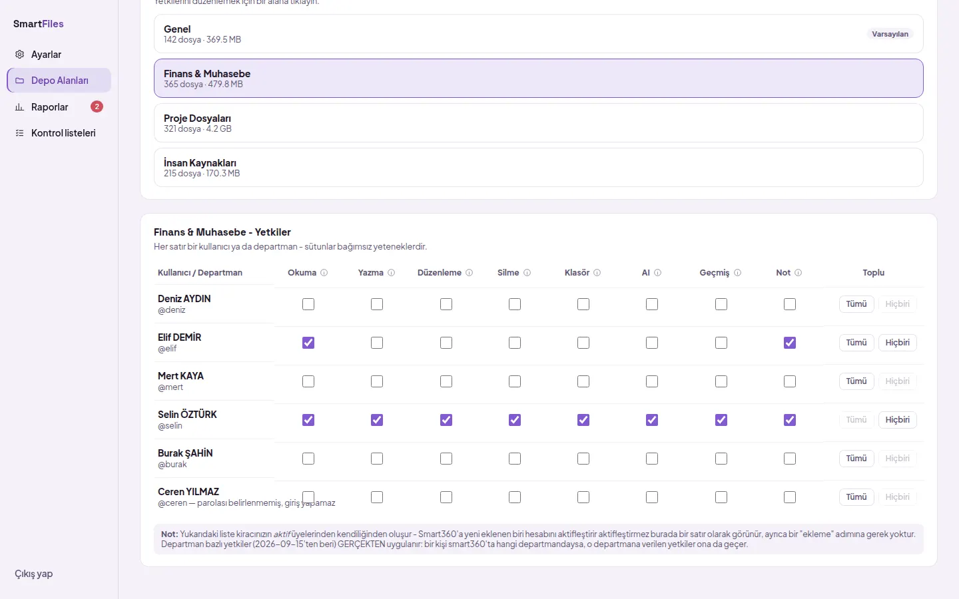Click Çıkış yap to log out
Viewport: 959px width, 599px height.
click(x=34, y=574)
